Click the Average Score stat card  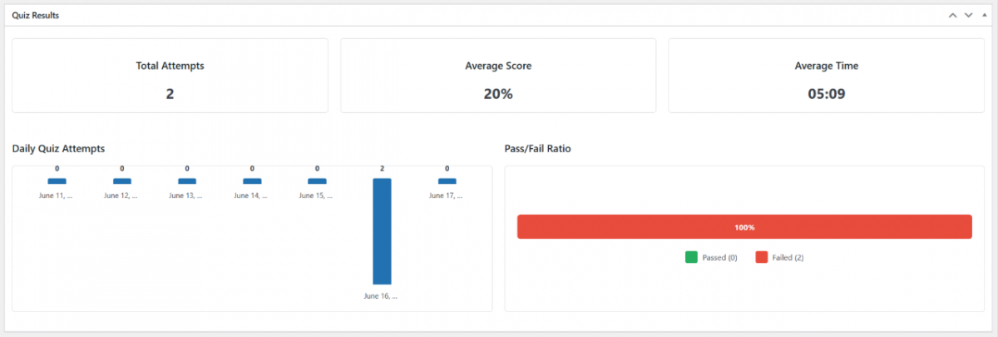pos(498,76)
